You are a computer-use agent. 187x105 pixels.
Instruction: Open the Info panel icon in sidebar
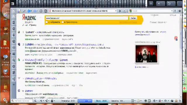click(x=14, y=66)
